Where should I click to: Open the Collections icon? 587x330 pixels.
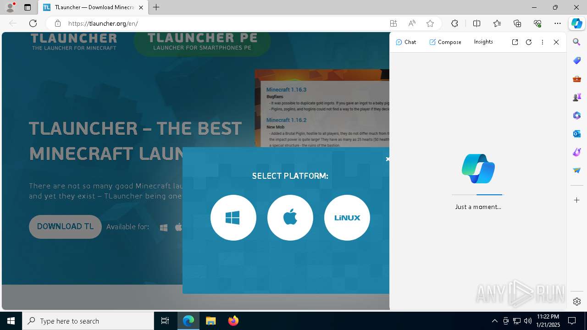click(x=517, y=23)
